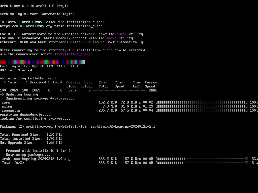Click the 'After connecting to the internet' line
The width and height of the screenshot is (258, 193).
point(72,50)
